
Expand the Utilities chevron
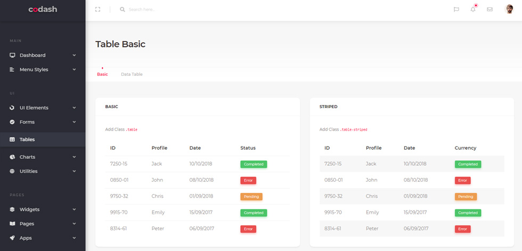[74, 172]
